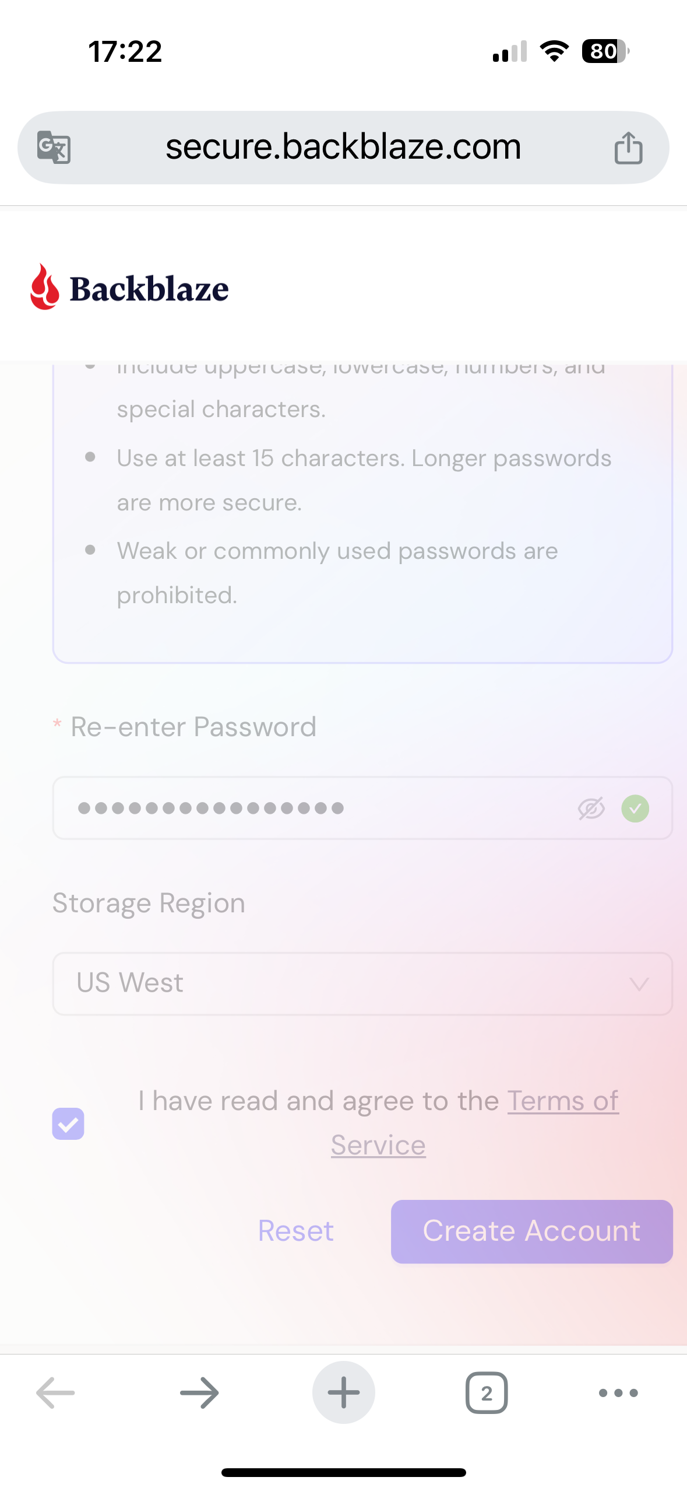Click the US West dropdown chevron
The image size is (687, 1491).
(x=639, y=985)
